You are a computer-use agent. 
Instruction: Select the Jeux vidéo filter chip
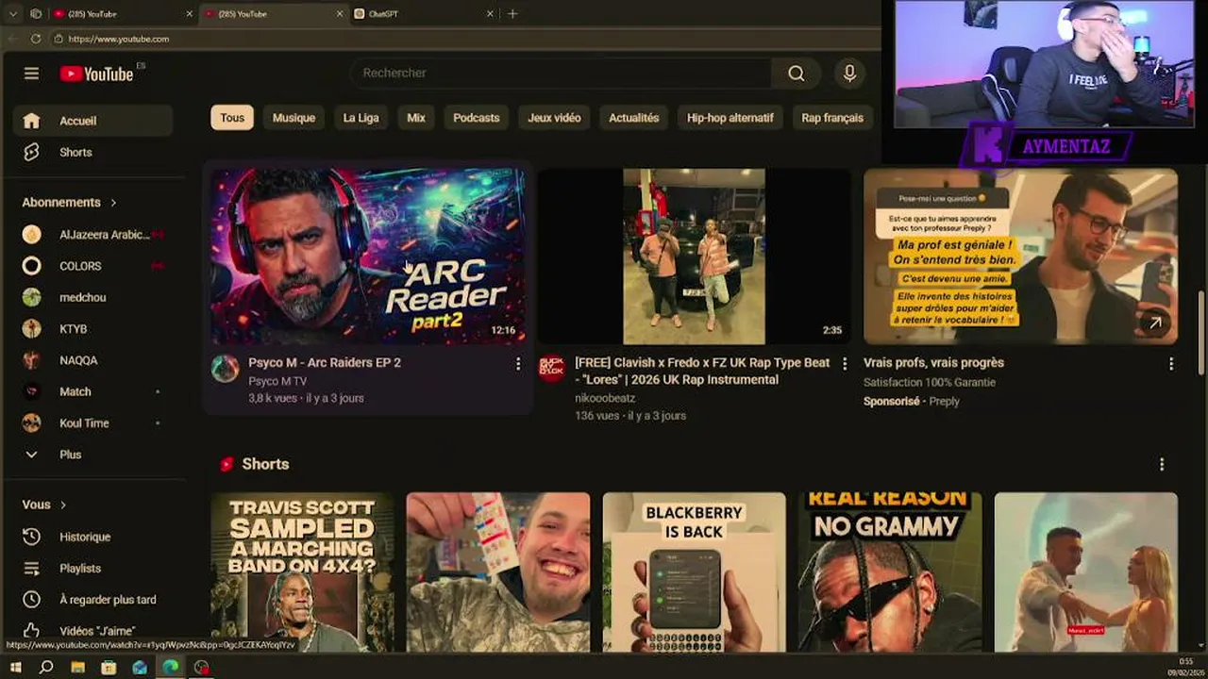pos(554,118)
